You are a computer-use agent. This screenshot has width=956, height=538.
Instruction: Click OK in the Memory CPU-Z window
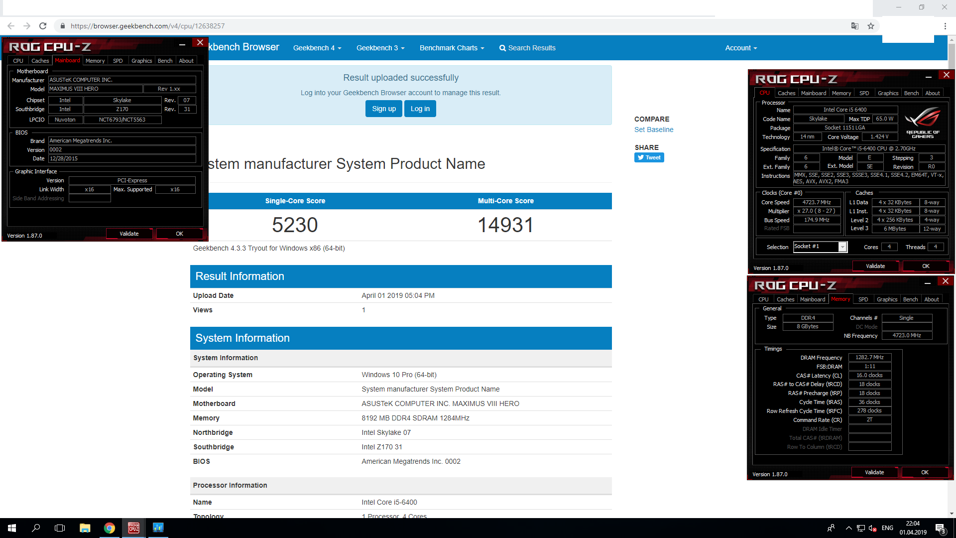pyautogui.click(x=925, y=472)
